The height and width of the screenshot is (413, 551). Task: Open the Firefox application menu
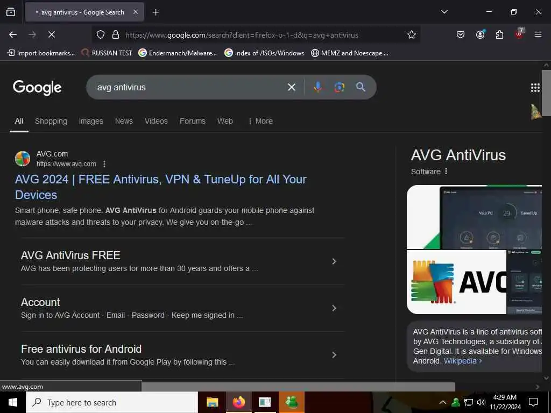click(538, 34)
